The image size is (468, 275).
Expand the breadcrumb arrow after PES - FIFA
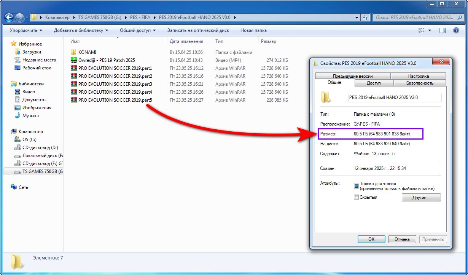pyautogui.click(x=155, y=17)
